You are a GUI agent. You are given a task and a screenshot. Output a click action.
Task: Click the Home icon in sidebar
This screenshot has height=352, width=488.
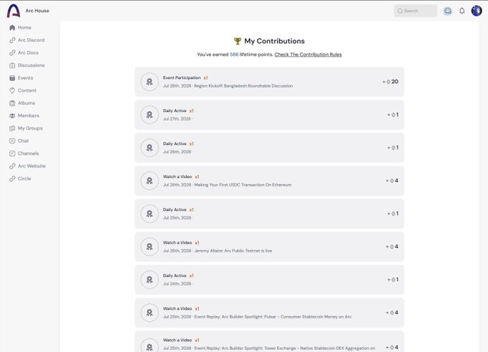point(12,27)
